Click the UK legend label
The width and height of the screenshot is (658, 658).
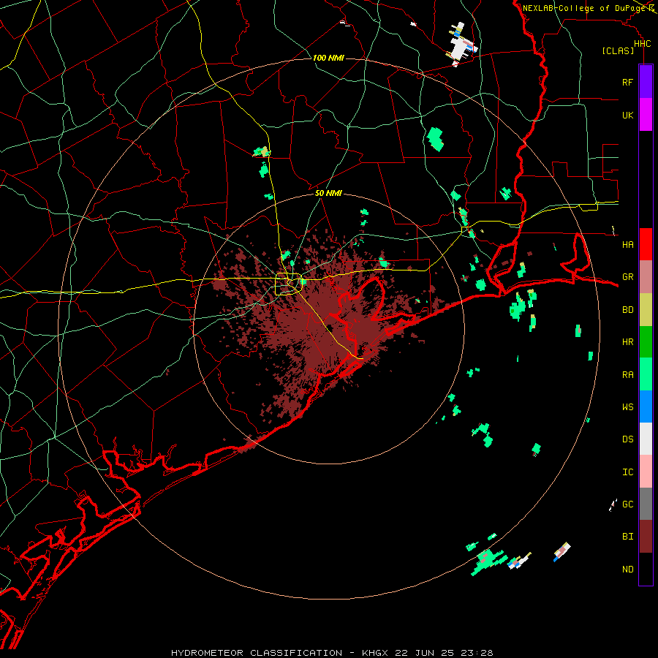pos(627,115)
